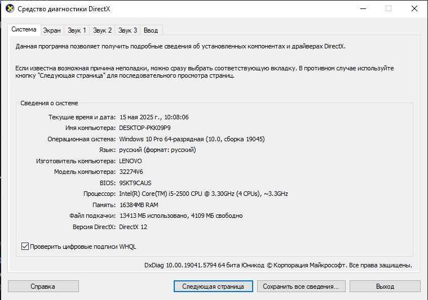Click the page file value 13413 МБ использовано

click(x=181, y=216)
